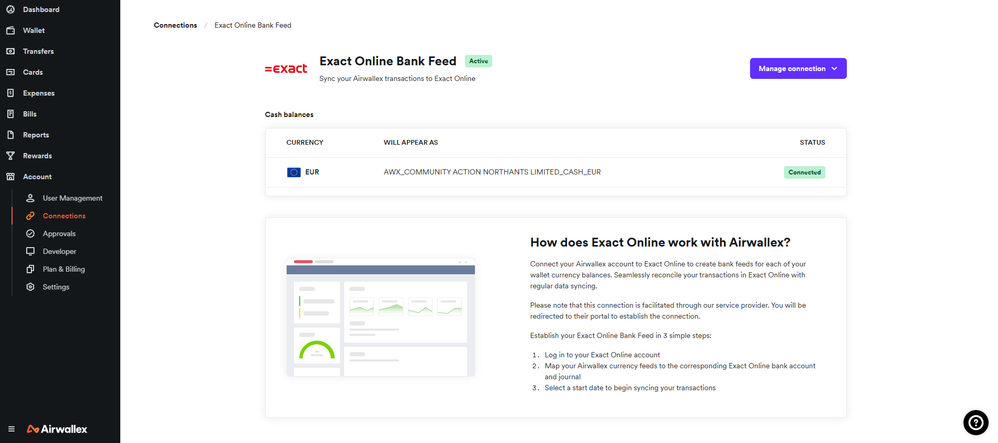Viewport: 998px width, 443px height.
Task: Click 'How does Exact Online work' heading
Action: pos(660,242)
